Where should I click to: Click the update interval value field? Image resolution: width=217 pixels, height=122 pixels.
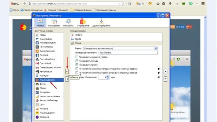(x=102, y=77)
